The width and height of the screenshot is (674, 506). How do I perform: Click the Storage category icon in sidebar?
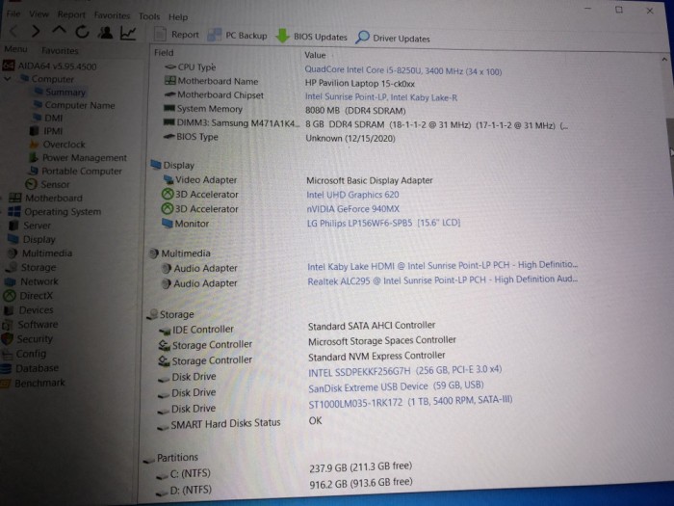[12, 267]
